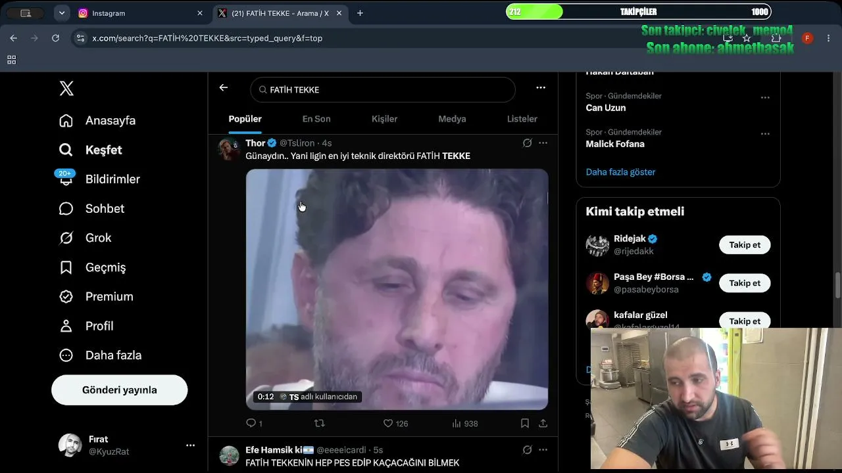The height and width of the screenshot is (473, 842).
Task: Open account options next to Fırat
Action: 190,445
